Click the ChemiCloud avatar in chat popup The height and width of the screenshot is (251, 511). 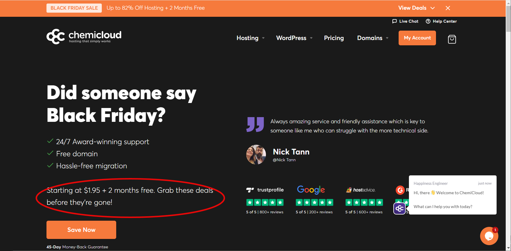coord(400,209)
